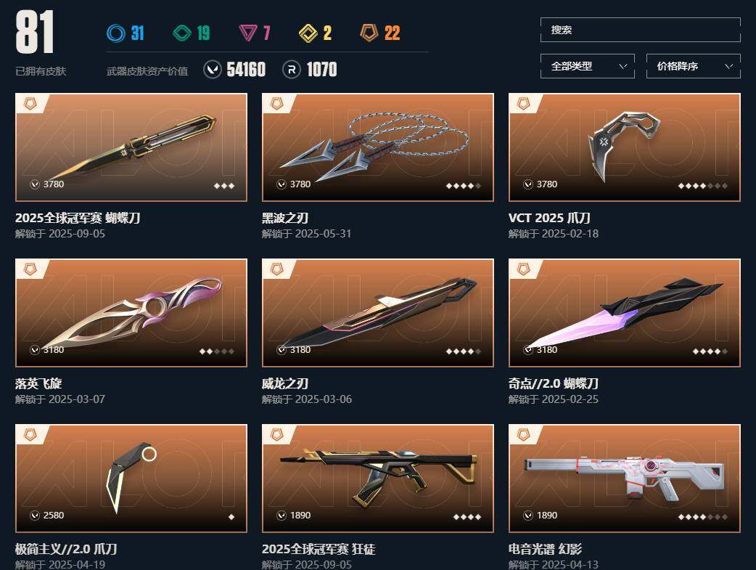Screen dimensions: 756x570
Task: Click tier badge on 黑波之刃 card
Action: (x=276, y=103)
